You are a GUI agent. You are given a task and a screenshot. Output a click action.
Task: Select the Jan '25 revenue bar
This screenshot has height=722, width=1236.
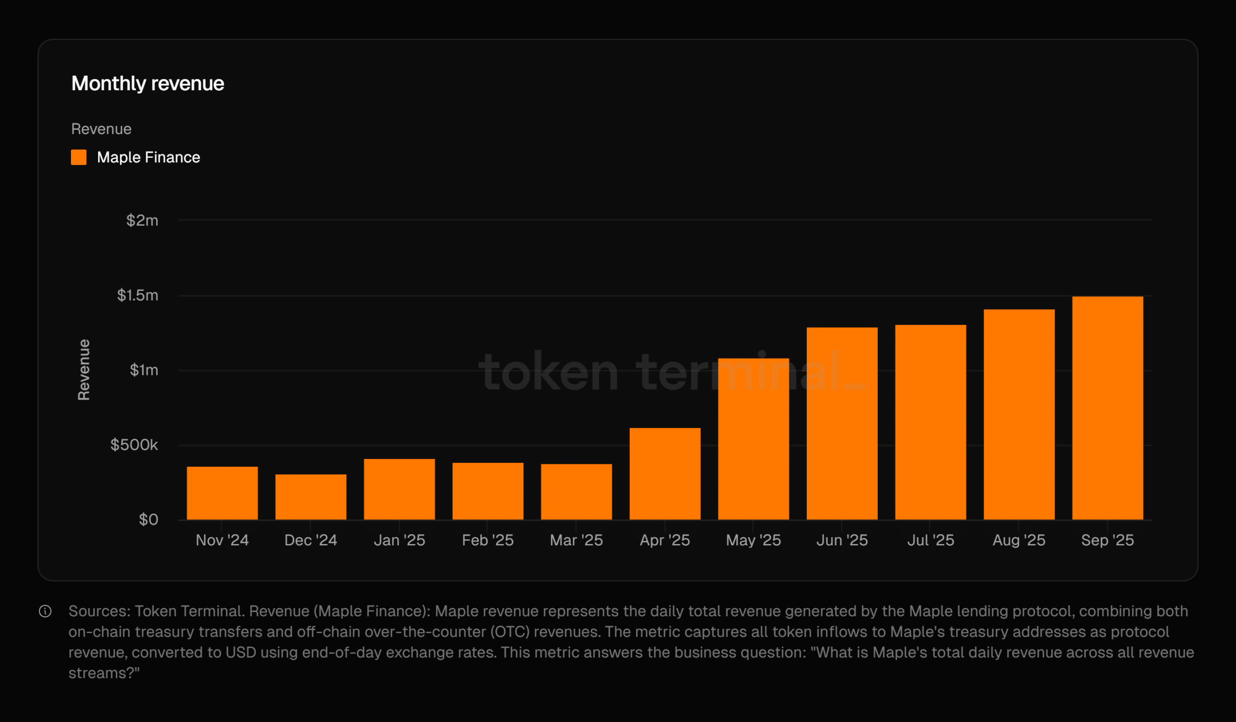point(399,489)
